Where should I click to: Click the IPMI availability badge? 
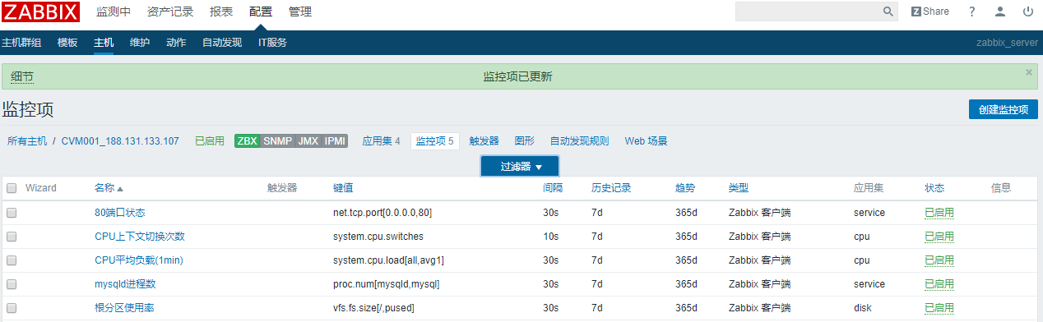click(335, 140)
